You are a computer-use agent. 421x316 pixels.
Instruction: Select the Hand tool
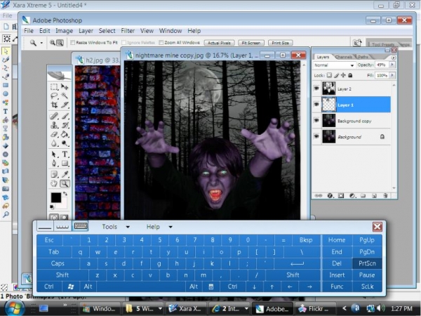coord(54,183)
